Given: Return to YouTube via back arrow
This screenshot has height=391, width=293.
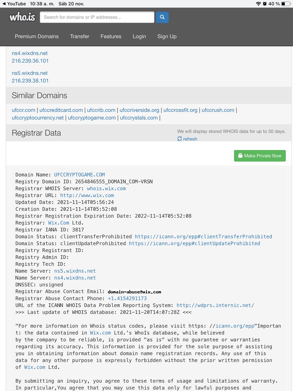Looking at the screenshot, I should tap(3, 4).
